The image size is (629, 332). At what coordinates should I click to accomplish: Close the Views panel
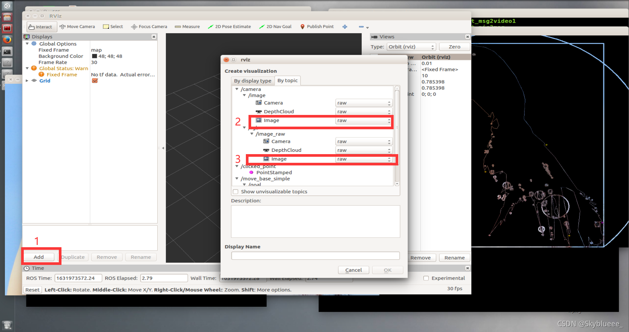point(468,37)
